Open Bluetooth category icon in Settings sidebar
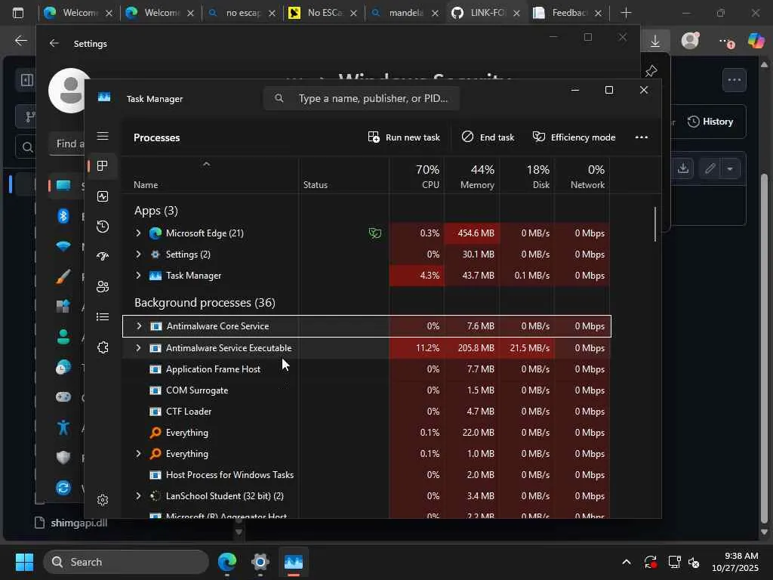 (x=63, y=215)
